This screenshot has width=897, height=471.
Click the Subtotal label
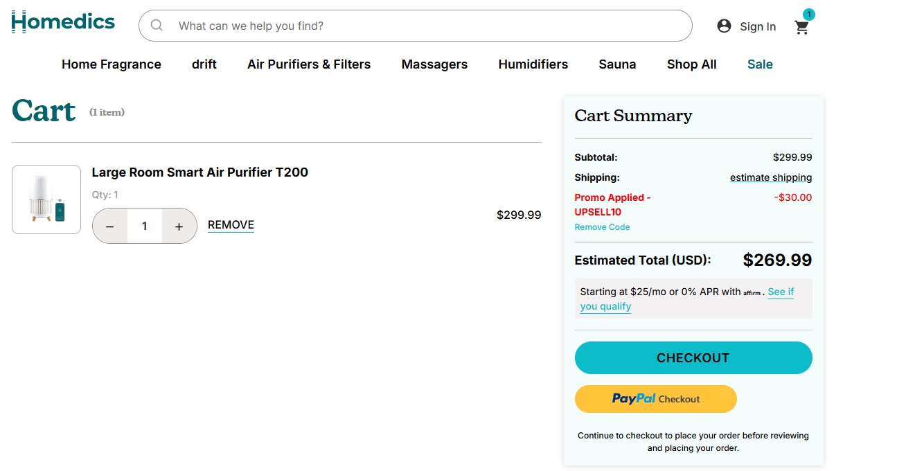(596, 157)
